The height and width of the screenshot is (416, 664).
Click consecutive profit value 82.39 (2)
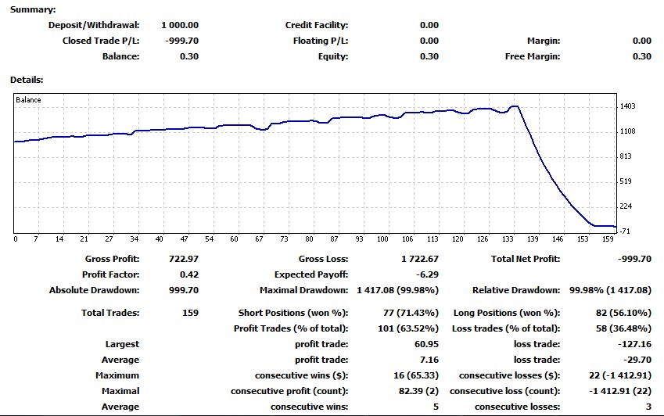click(418, 391)
